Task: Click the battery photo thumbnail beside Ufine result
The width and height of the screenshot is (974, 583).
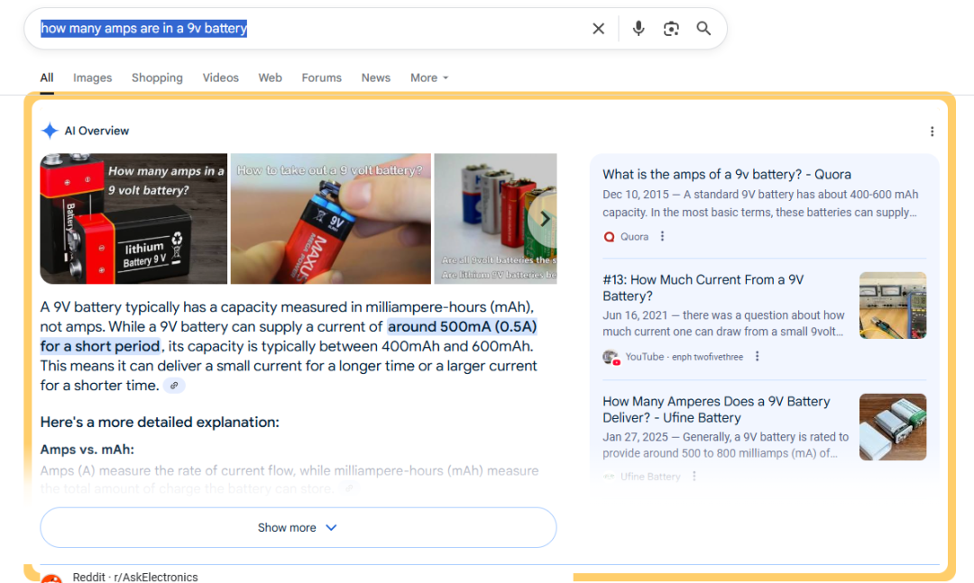Action: click(893, 427)
